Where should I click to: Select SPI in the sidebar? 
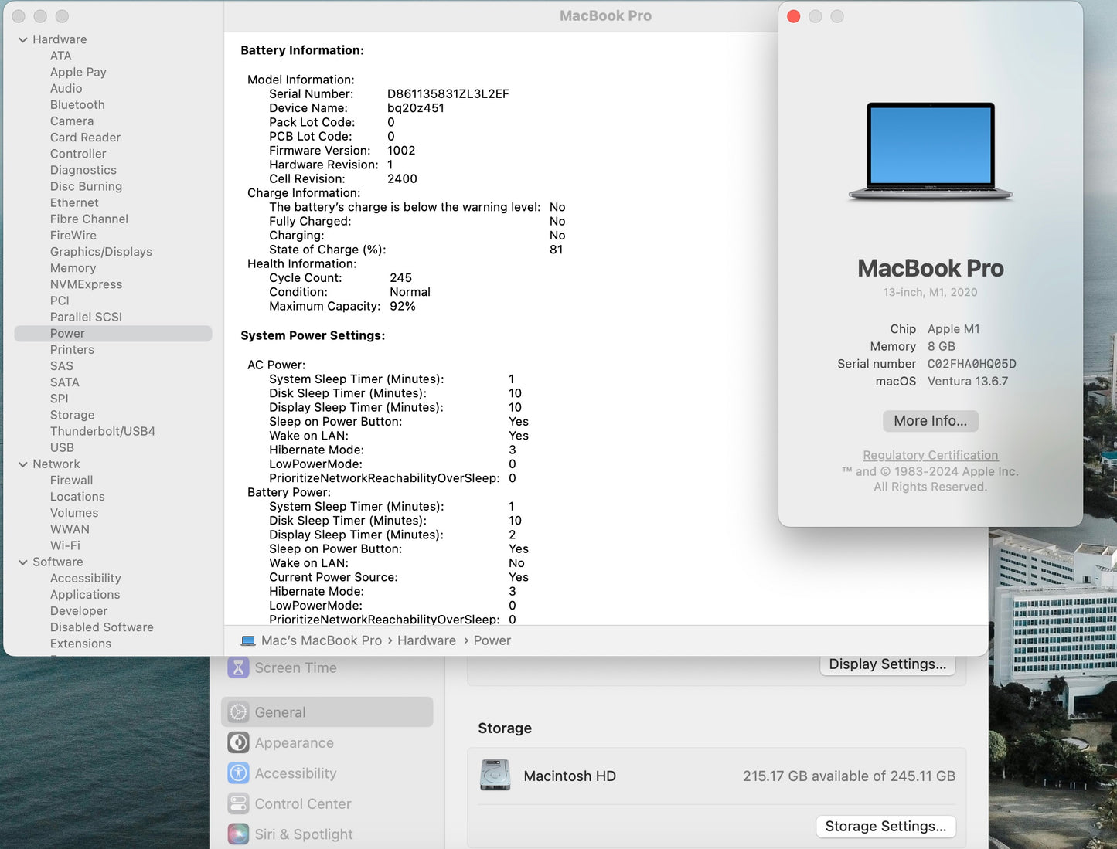pyautogui.click(x=60, y=398)
